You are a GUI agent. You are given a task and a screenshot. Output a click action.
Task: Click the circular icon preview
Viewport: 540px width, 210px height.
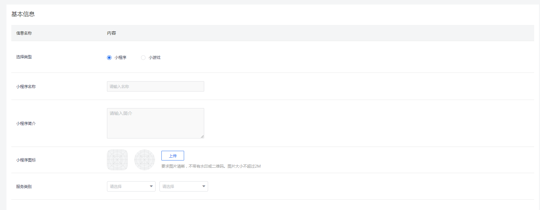145,160
